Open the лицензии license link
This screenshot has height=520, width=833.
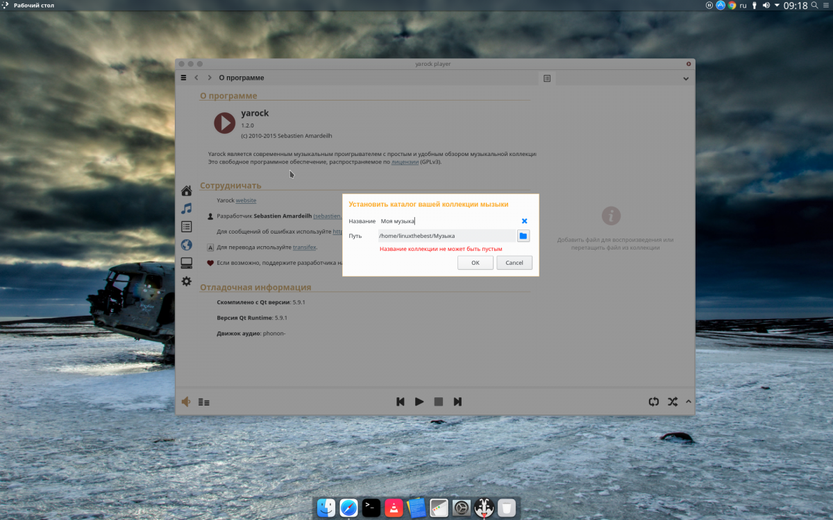point(405,162)
